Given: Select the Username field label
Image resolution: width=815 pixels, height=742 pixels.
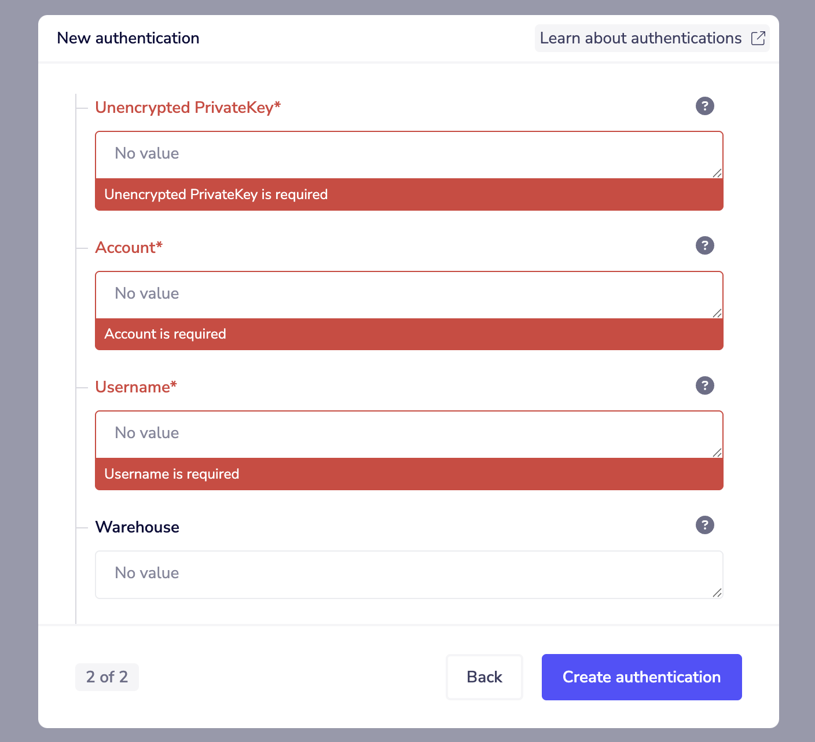Looking at the screenshot, I should [x=135, y=387].
